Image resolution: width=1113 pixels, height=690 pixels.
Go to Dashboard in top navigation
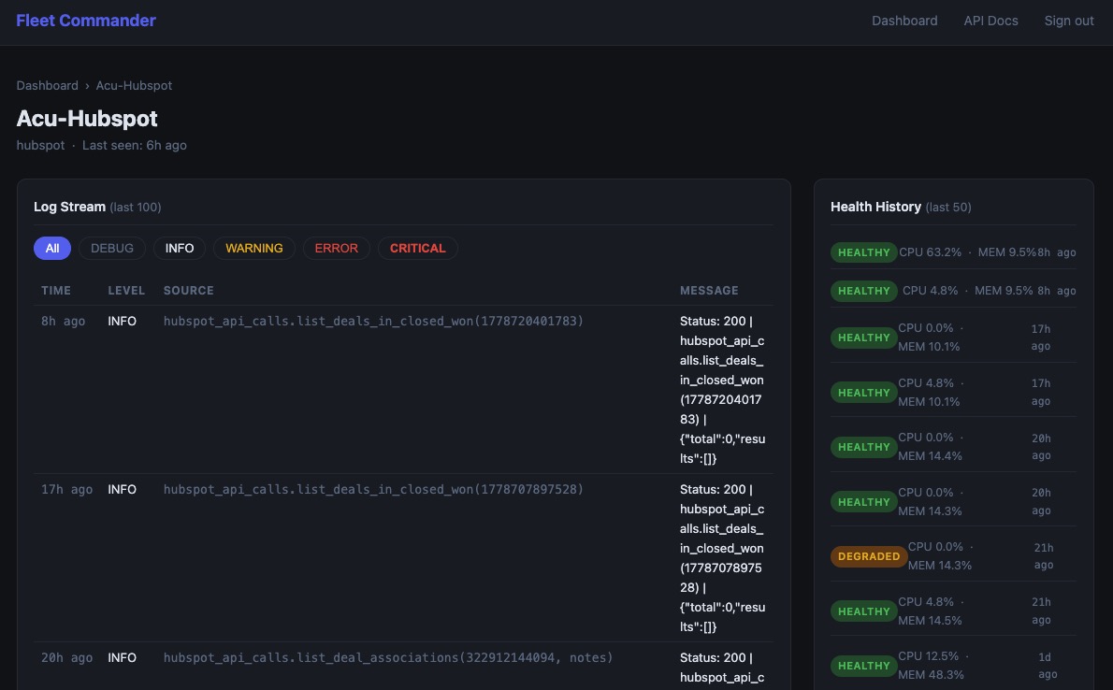904,21
